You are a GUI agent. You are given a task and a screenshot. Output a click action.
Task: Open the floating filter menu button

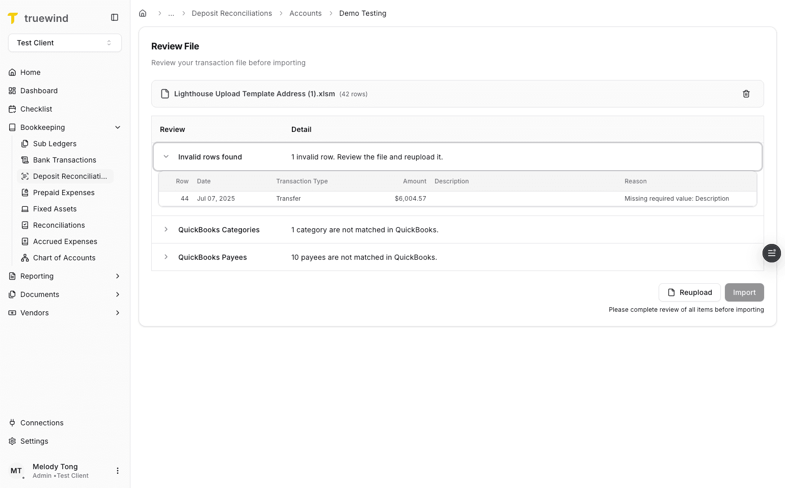point(771,253)
